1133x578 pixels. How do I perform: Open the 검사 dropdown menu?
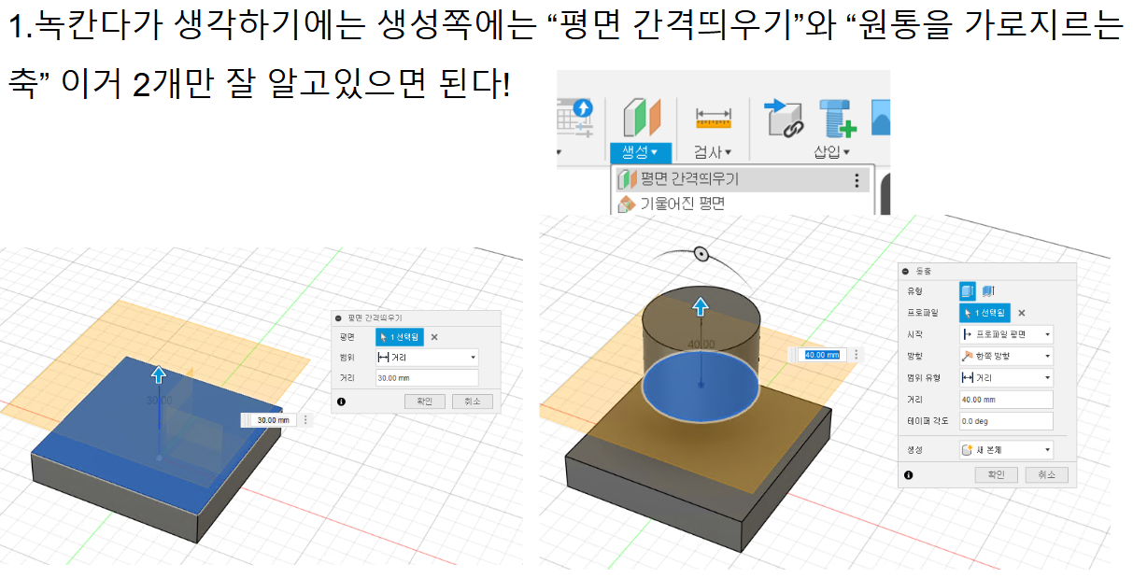712,151
